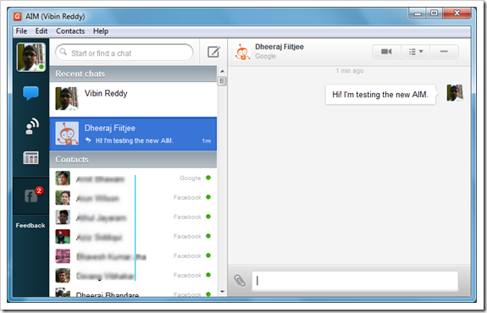Open the Help menu
The image size is (487, 313).
pos(101,31)
